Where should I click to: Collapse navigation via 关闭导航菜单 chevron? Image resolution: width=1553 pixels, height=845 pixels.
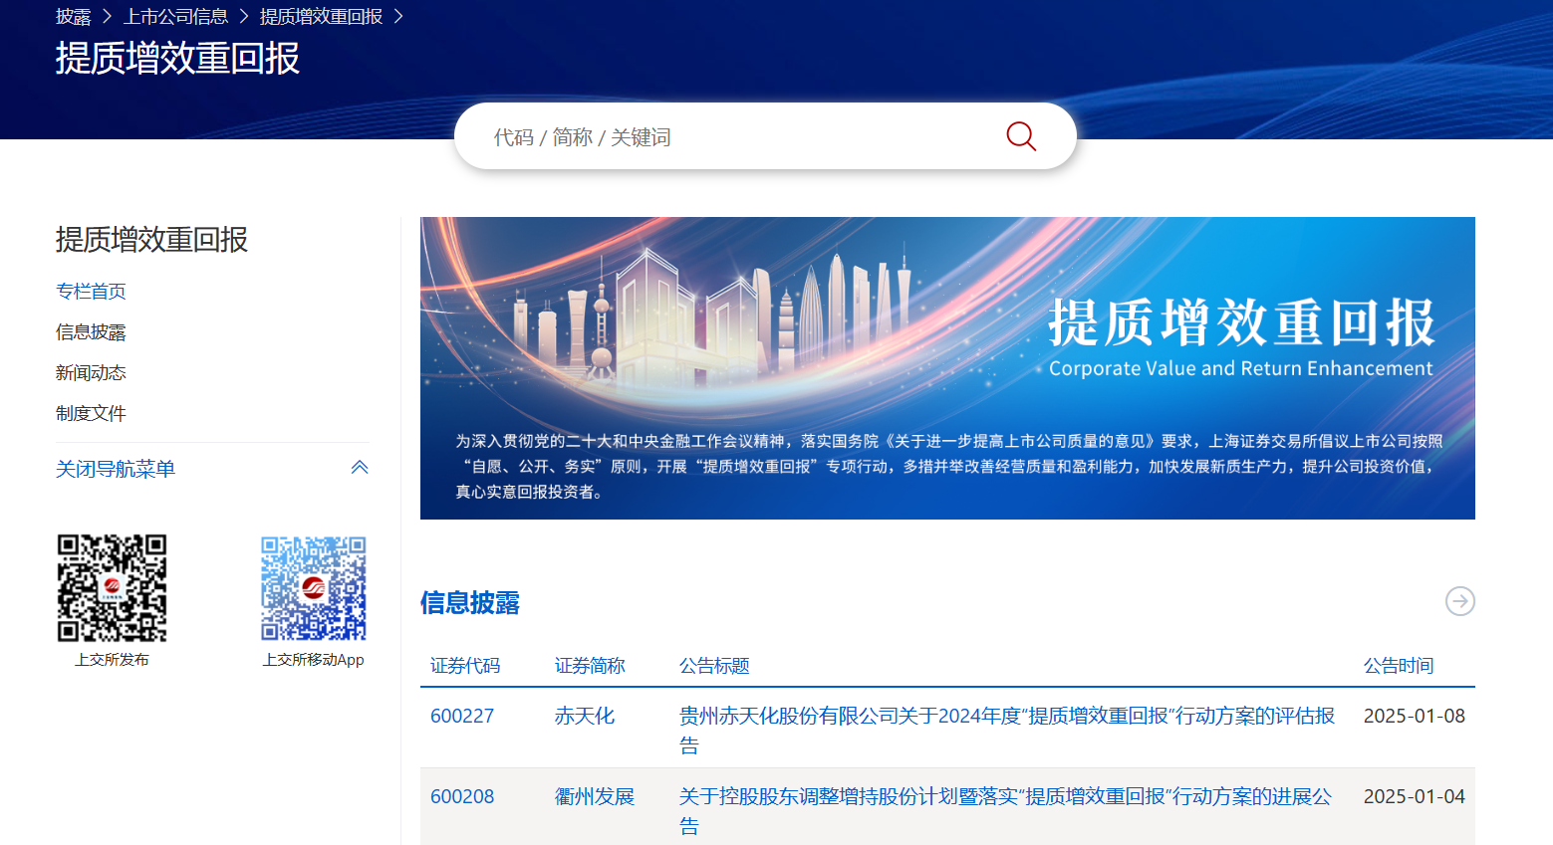point(360,467)
